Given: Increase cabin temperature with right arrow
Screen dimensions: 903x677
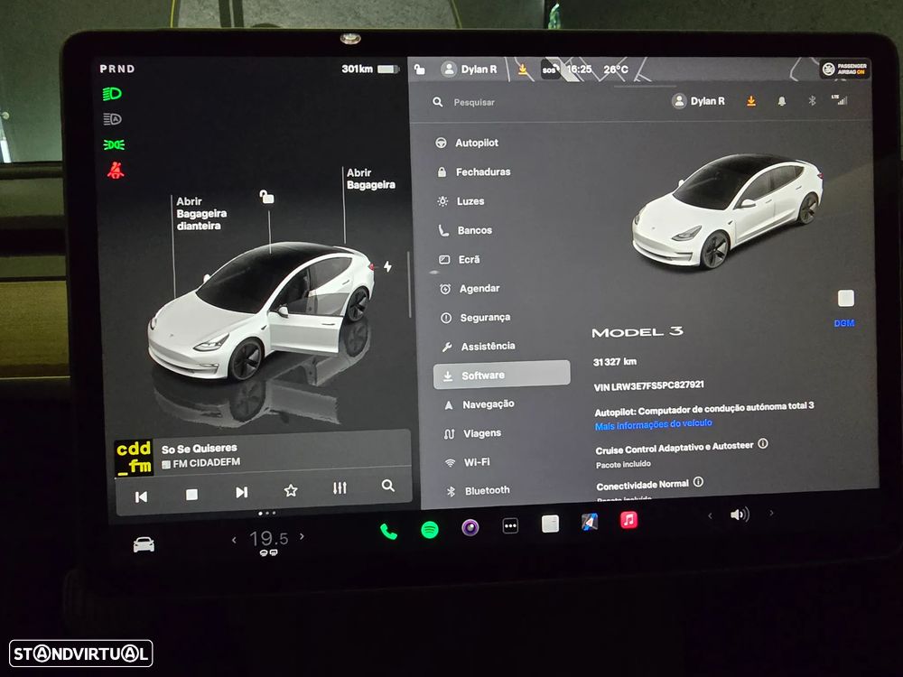Looking at the screenshot, I should click(x=302, y=536).
